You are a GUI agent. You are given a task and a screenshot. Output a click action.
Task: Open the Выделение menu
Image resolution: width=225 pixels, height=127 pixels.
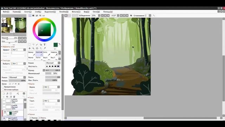pyautogui.click(x=50, y=12)
